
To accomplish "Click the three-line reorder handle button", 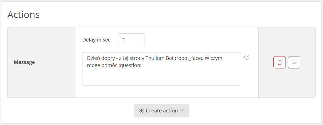I will click(294, 62).
